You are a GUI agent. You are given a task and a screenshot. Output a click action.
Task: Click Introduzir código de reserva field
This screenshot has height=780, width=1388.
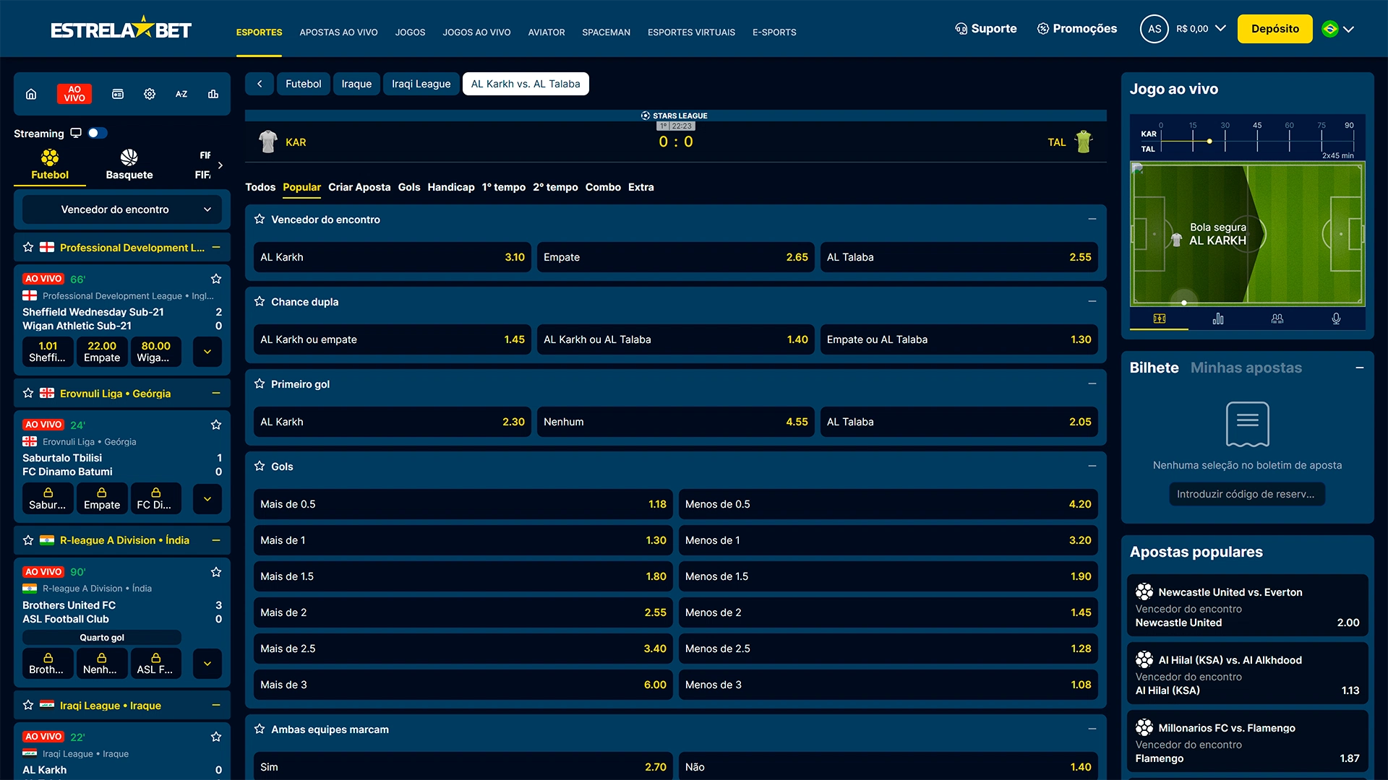click(x=1246, y=494)
